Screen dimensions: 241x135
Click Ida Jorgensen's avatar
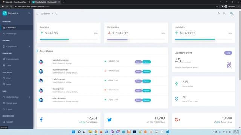coord(41,90)
